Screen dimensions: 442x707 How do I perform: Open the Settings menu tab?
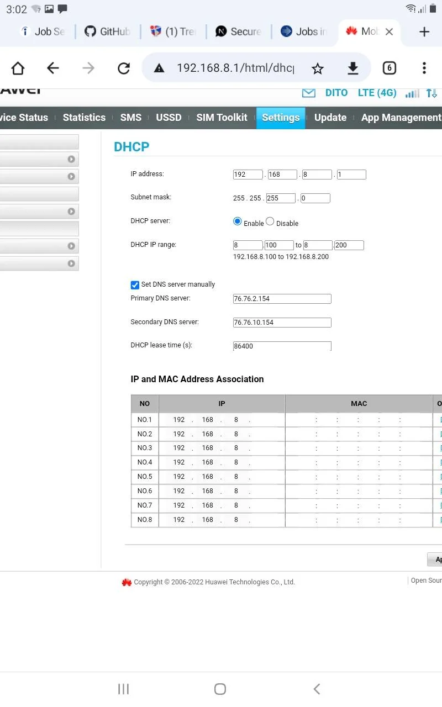point(281,117)
